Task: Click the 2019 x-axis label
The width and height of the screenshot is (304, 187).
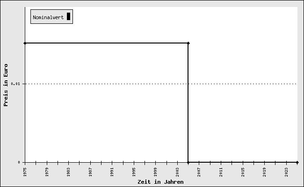Action: [265, 172]
